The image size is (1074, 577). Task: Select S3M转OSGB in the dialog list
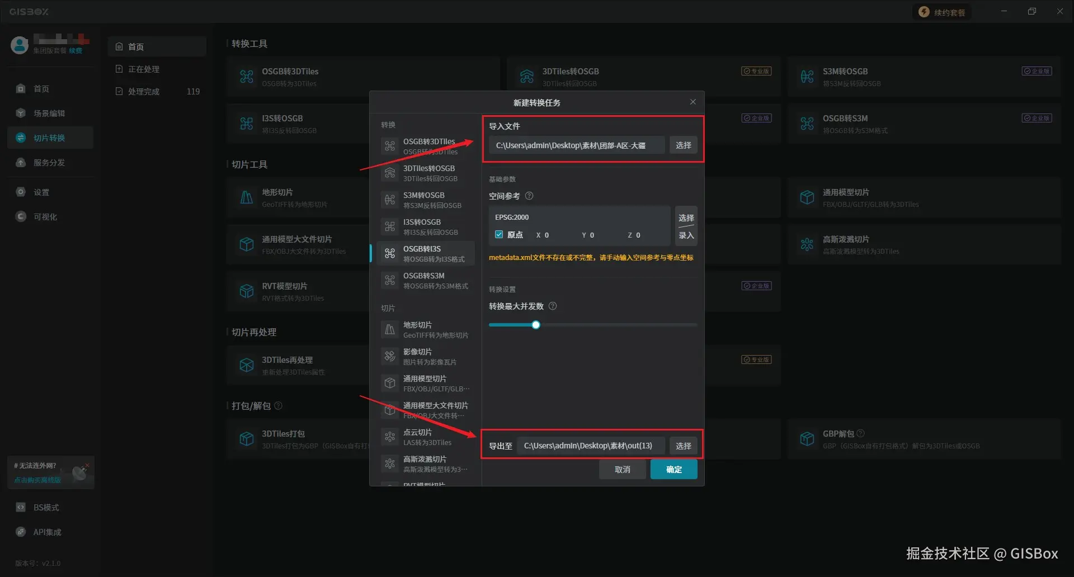click(x=426, y=200)
